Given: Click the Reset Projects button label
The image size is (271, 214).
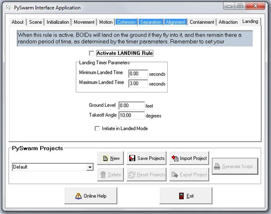Looking at the screenshot, I should 151,175.
